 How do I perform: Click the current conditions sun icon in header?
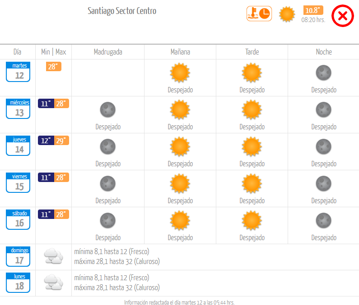click(x=287, y=14)
